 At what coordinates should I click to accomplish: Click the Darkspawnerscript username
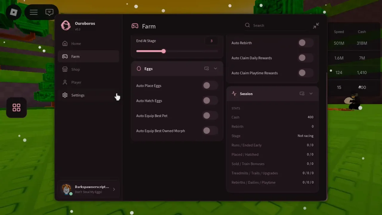92,187
